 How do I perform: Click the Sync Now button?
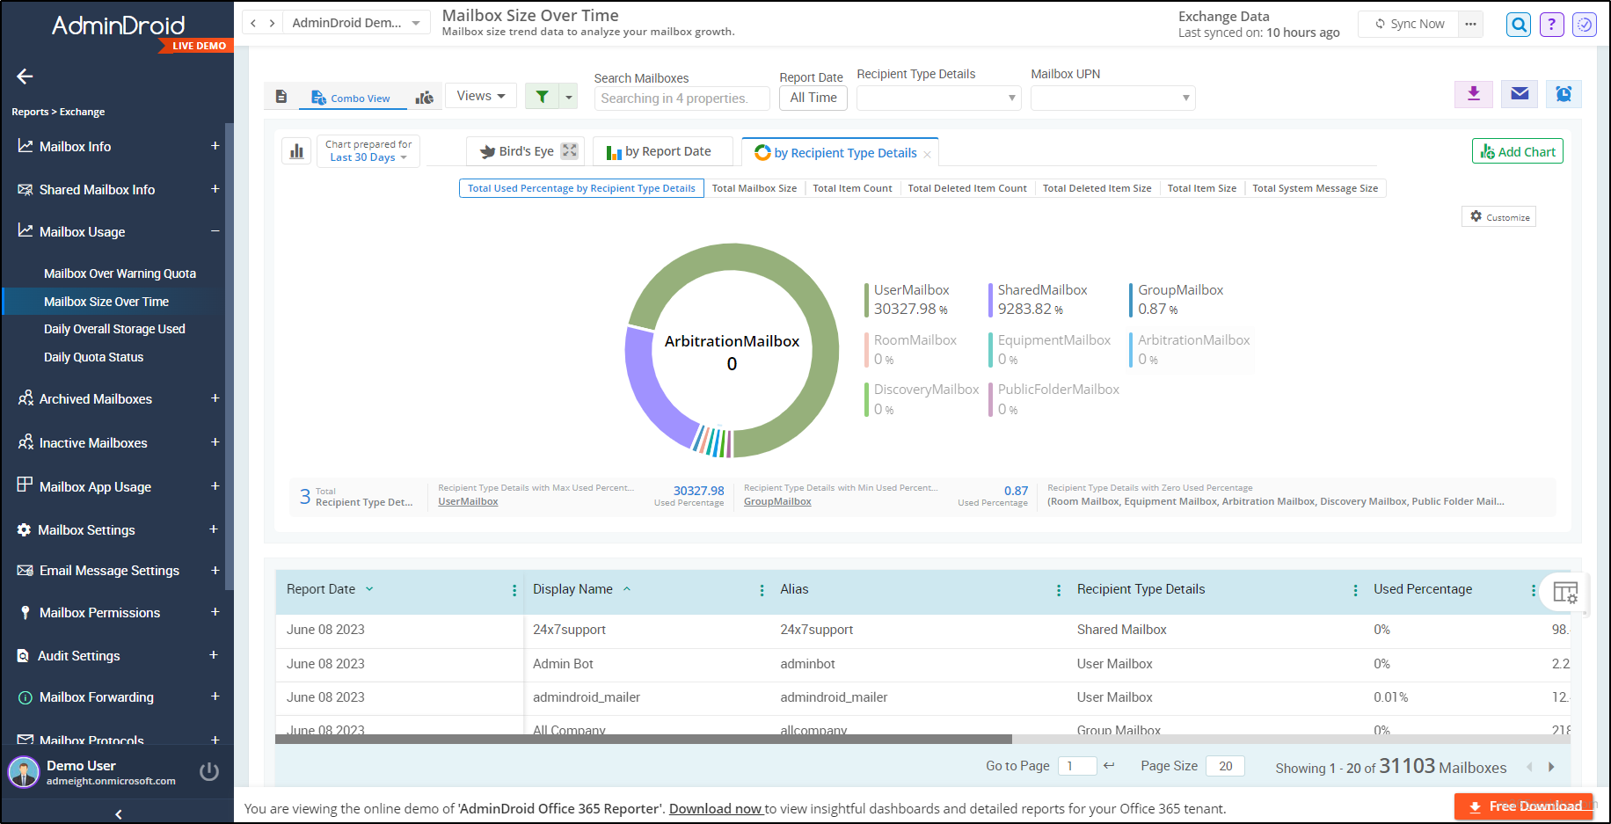(1410, 24)
